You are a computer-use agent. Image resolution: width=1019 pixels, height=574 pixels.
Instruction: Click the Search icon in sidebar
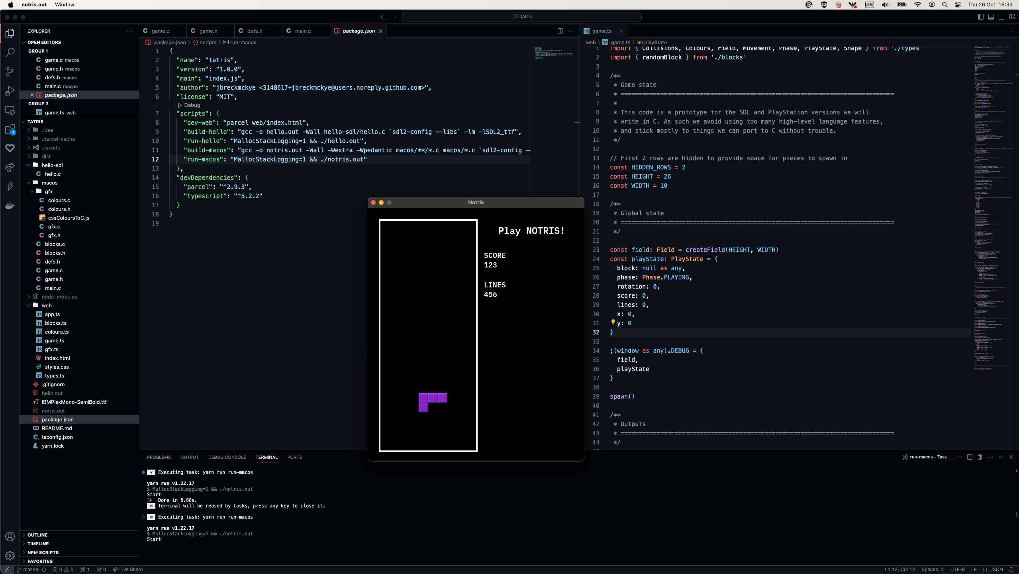tap(10, 53)
